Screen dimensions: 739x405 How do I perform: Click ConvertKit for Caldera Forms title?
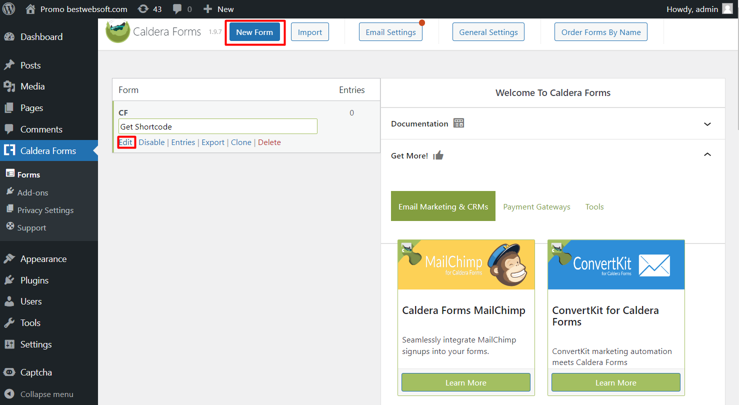coord(605,316)
